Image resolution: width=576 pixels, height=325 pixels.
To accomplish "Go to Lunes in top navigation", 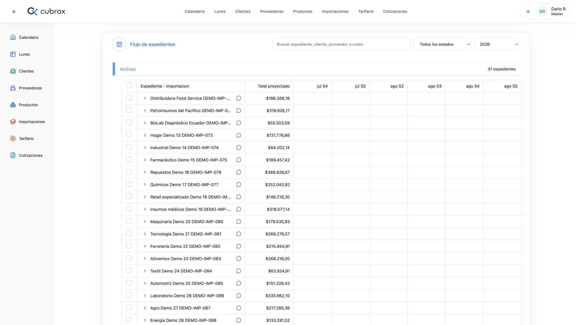I will coord(220,11).
